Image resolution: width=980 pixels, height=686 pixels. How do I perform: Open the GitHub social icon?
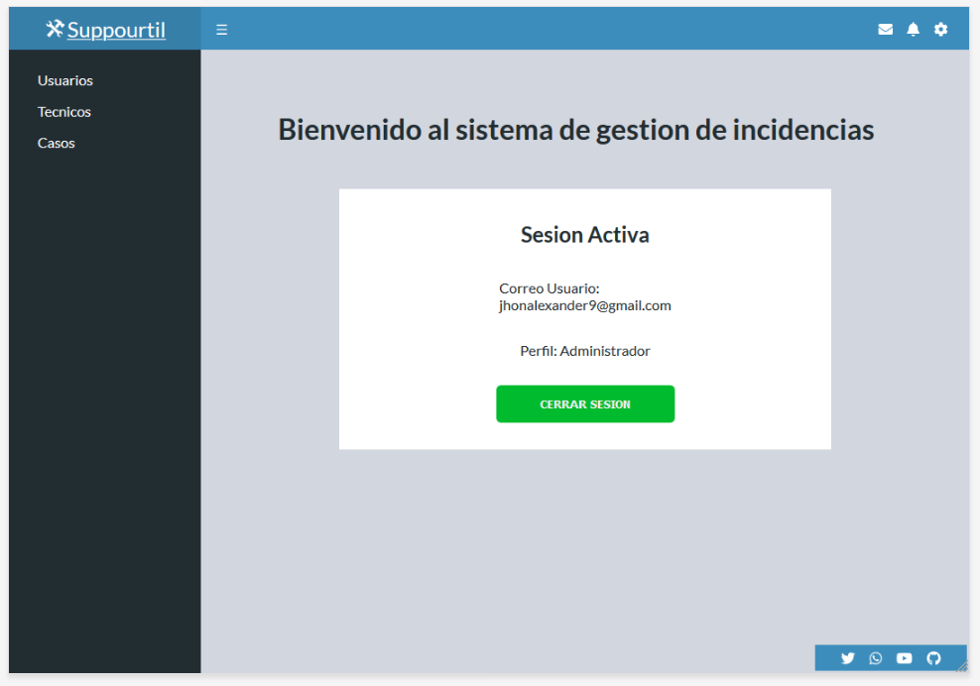(932, 657)
